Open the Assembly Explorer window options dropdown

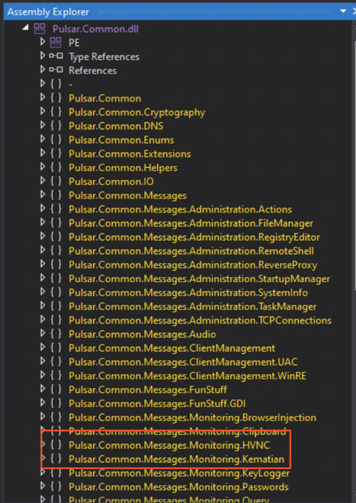pyautogui.click(x=343, y=11)
